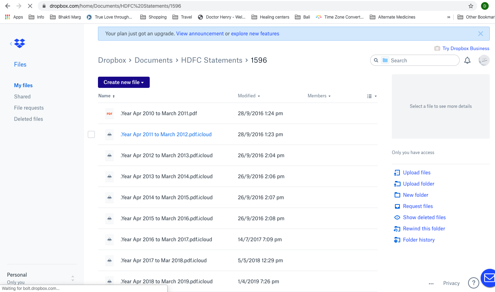This screenshot has height=292, width=495.
Task: Open the Dropbox logo home icon
Action: coord(19,43)
